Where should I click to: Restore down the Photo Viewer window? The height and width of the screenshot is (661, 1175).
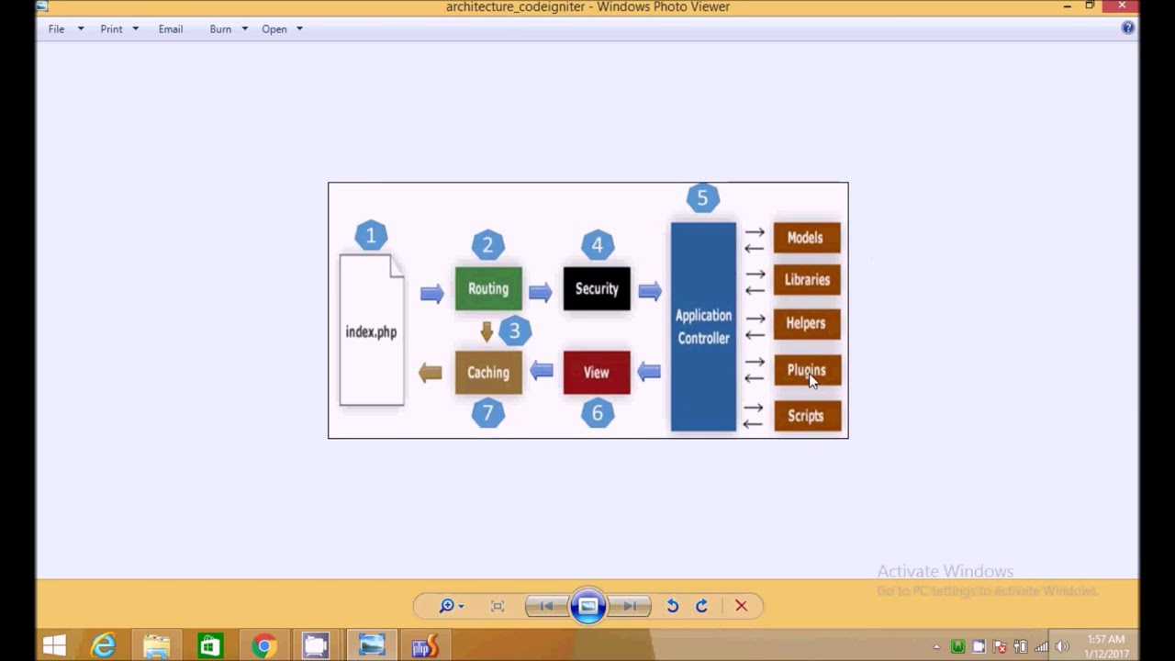click(x=1090, y=6)
